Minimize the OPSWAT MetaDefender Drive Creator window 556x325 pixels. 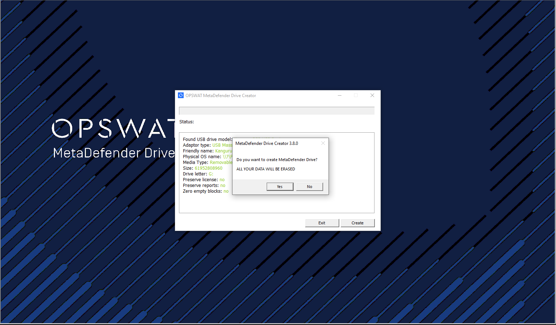(340, 95)
